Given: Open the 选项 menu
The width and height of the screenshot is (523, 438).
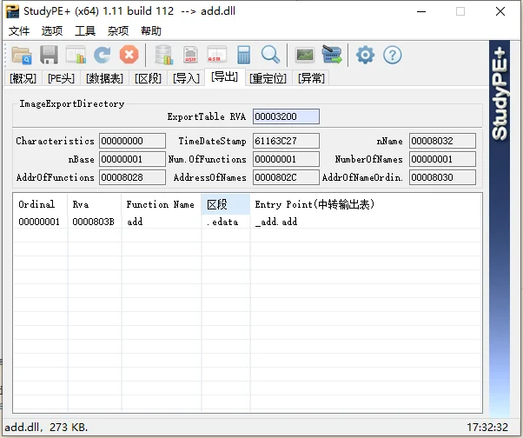Looking at the screenshot, I should pyautogui.click(x=52, y=31).
